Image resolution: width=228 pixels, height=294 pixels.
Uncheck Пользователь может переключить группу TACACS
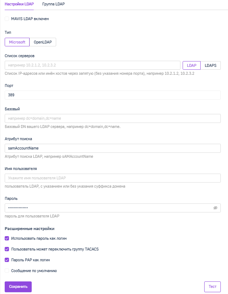click(7, 249)
